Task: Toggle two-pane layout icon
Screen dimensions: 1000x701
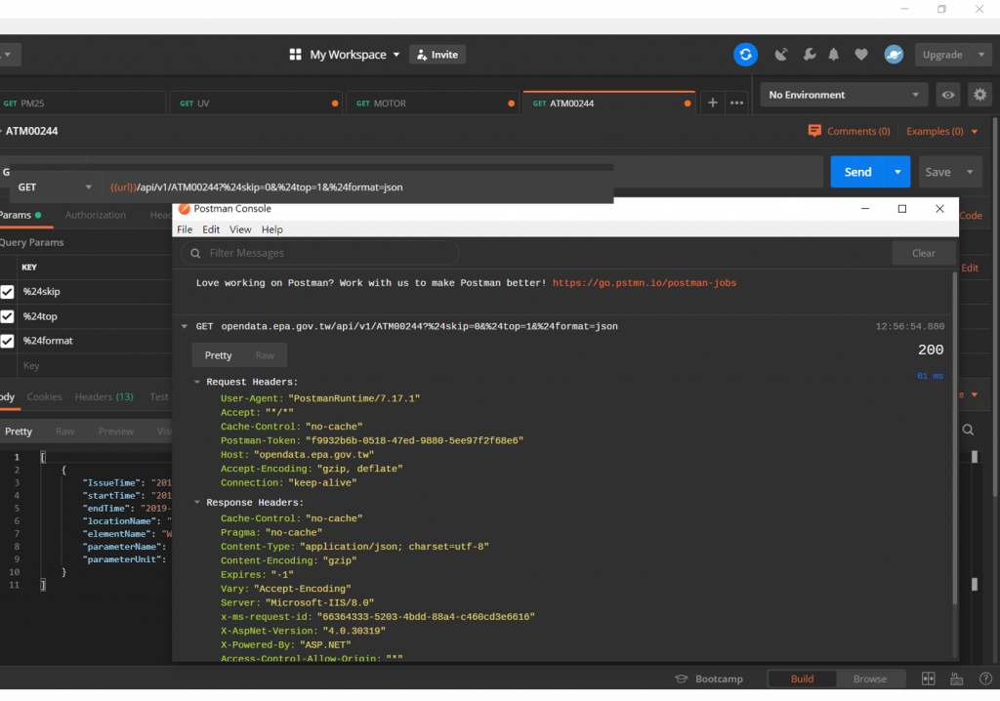Action: coord(928,679)
